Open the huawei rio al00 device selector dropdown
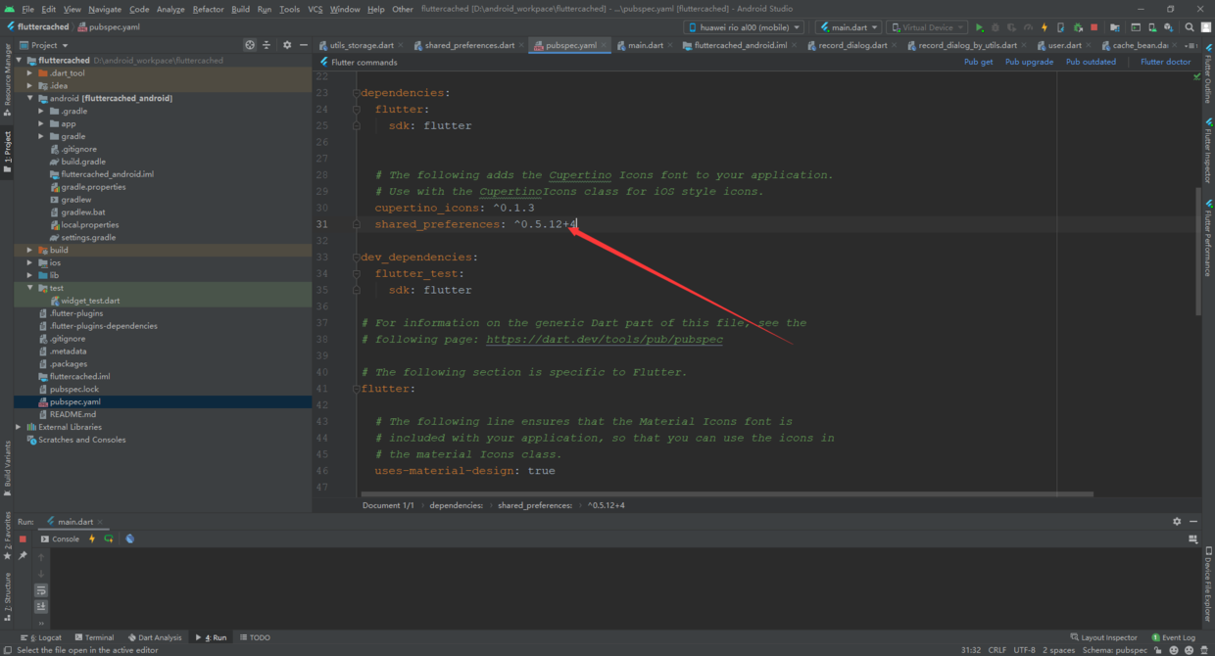Screen dimensions: 1215x656 click(x=744, y=27)
